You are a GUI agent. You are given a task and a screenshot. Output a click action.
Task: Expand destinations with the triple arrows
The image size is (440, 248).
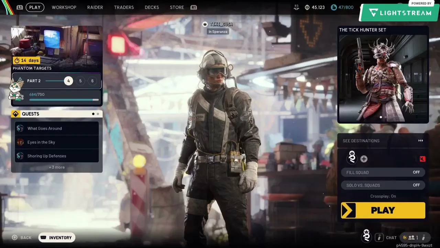[421, 141]
